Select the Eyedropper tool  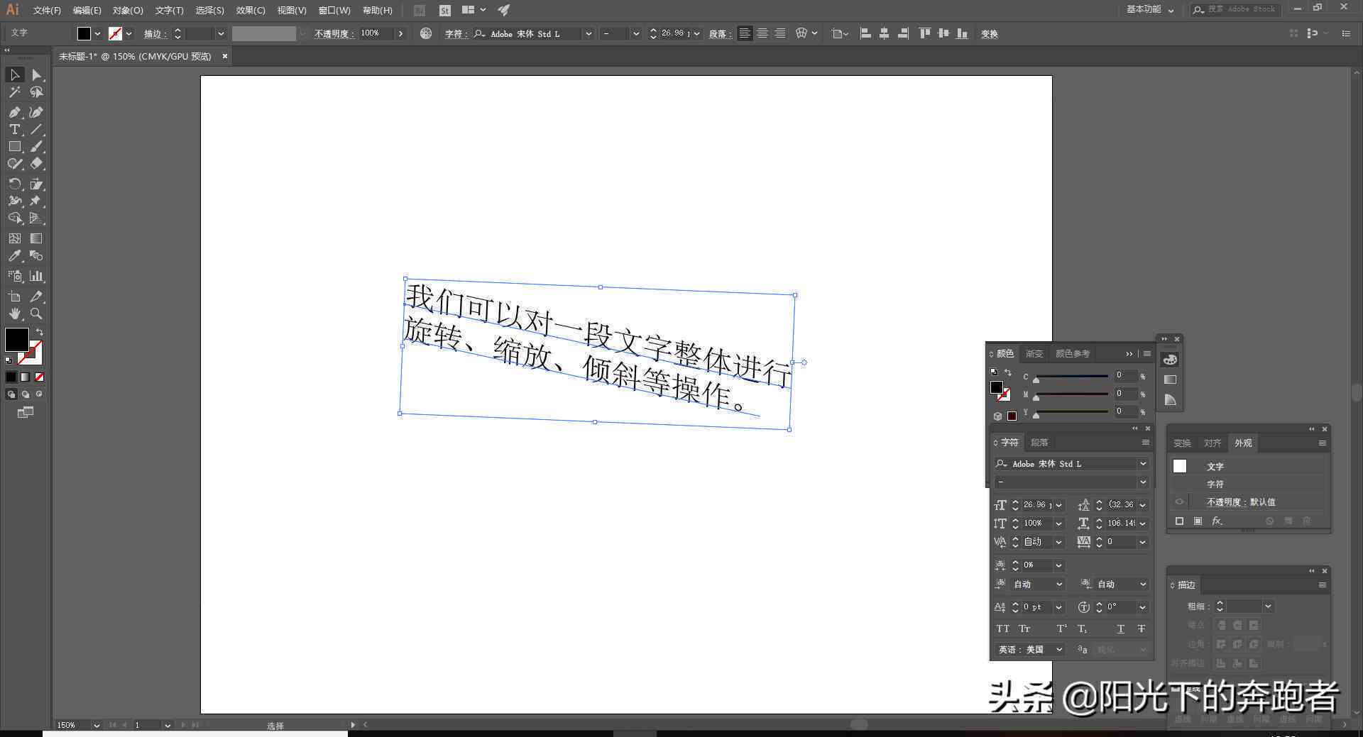pyautogui.click(x=14, y=256)
